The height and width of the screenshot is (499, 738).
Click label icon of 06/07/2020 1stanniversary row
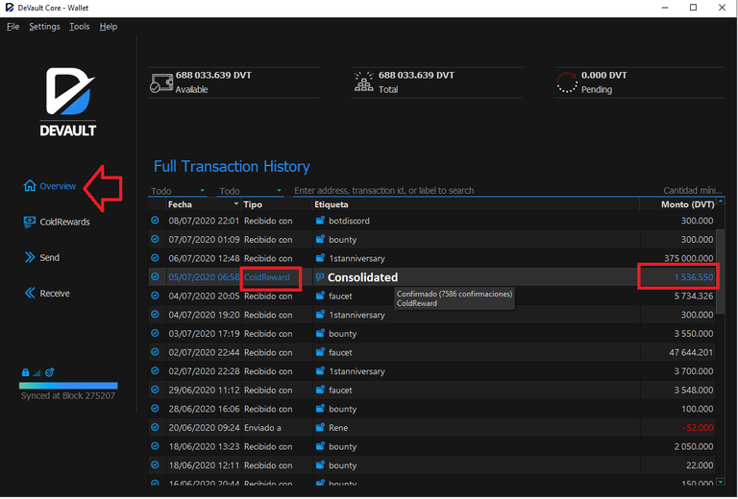point(320,258)
